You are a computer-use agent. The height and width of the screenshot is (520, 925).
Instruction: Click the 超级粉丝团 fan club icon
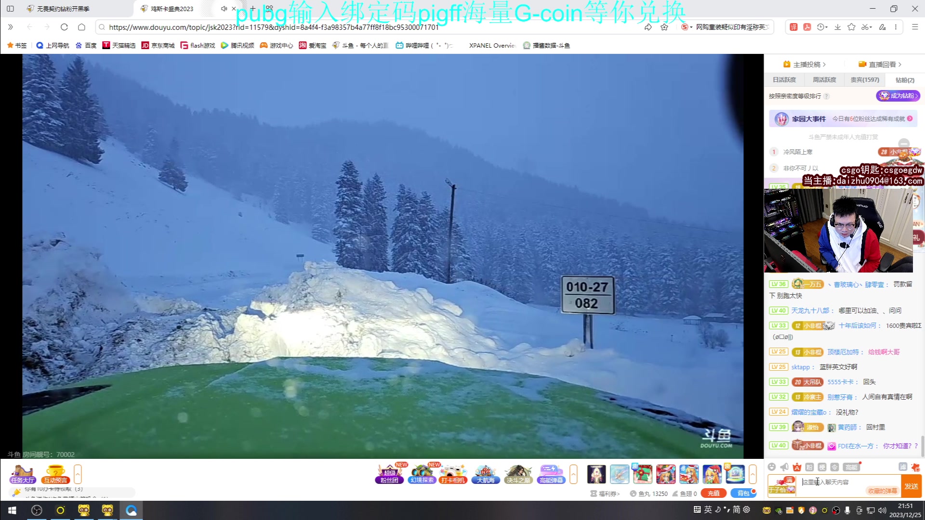coord(389,474)
